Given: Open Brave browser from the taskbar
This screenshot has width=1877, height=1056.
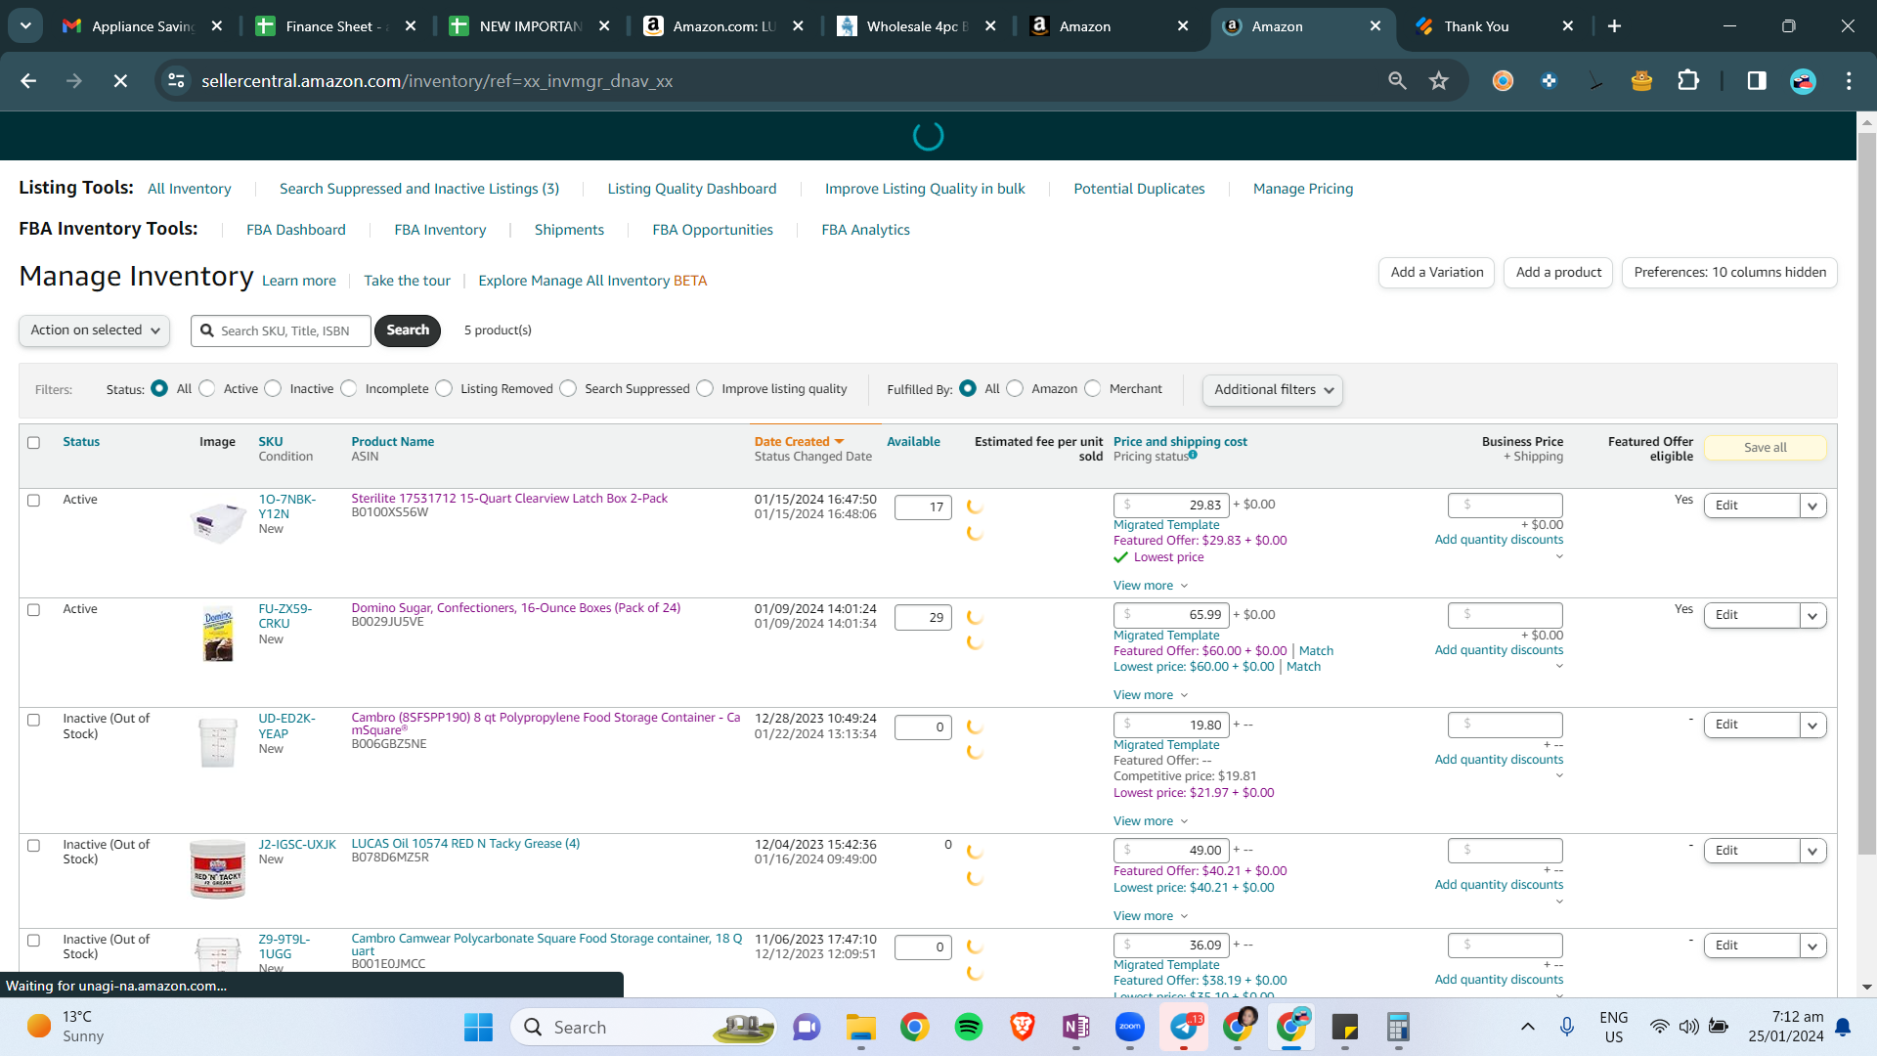Looking at the screenshot, I should tap(1023, 1028).
